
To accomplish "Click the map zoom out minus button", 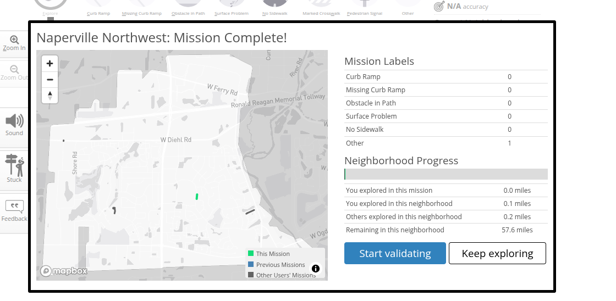I will pos(50,80).
